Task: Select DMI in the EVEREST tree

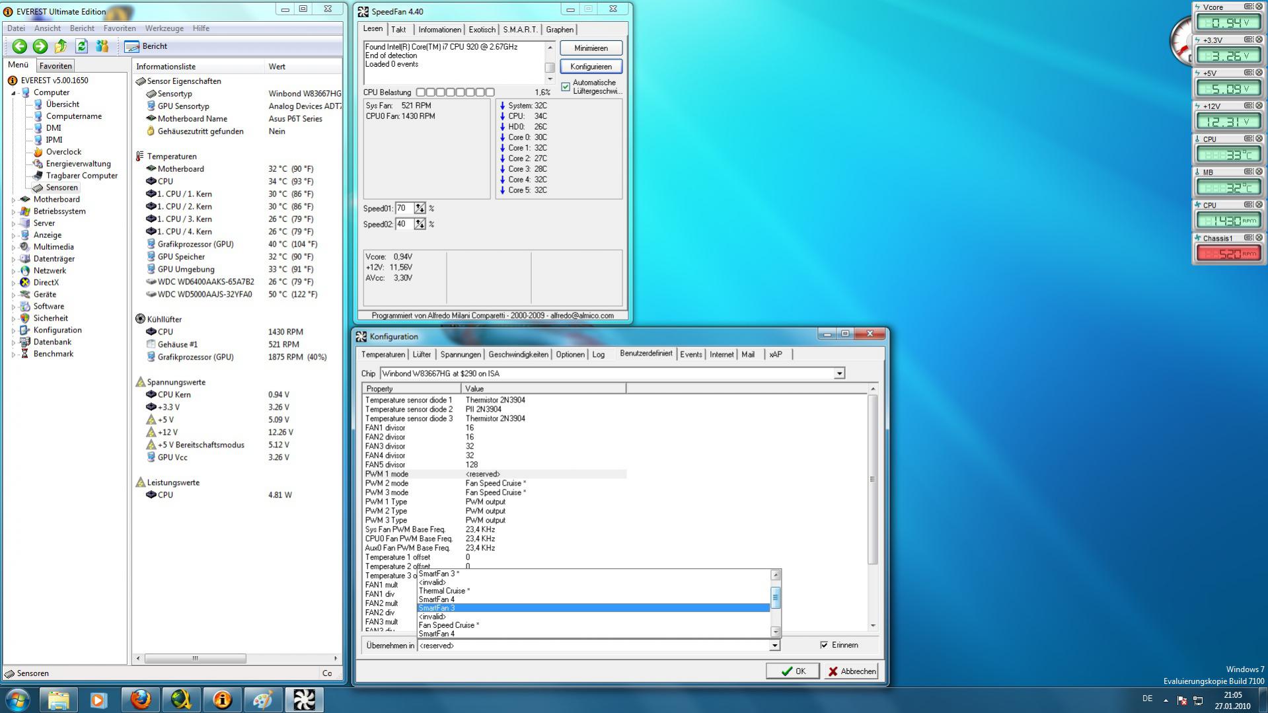Action: pos(54,128)
